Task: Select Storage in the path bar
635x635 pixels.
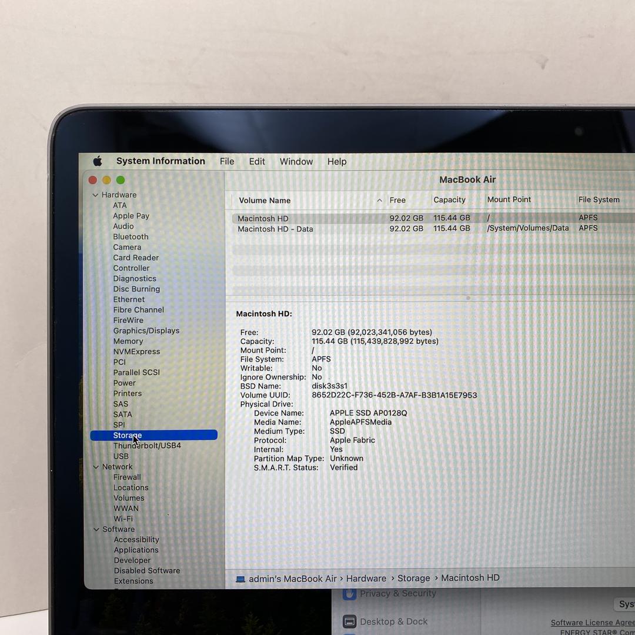Action: 413,579
